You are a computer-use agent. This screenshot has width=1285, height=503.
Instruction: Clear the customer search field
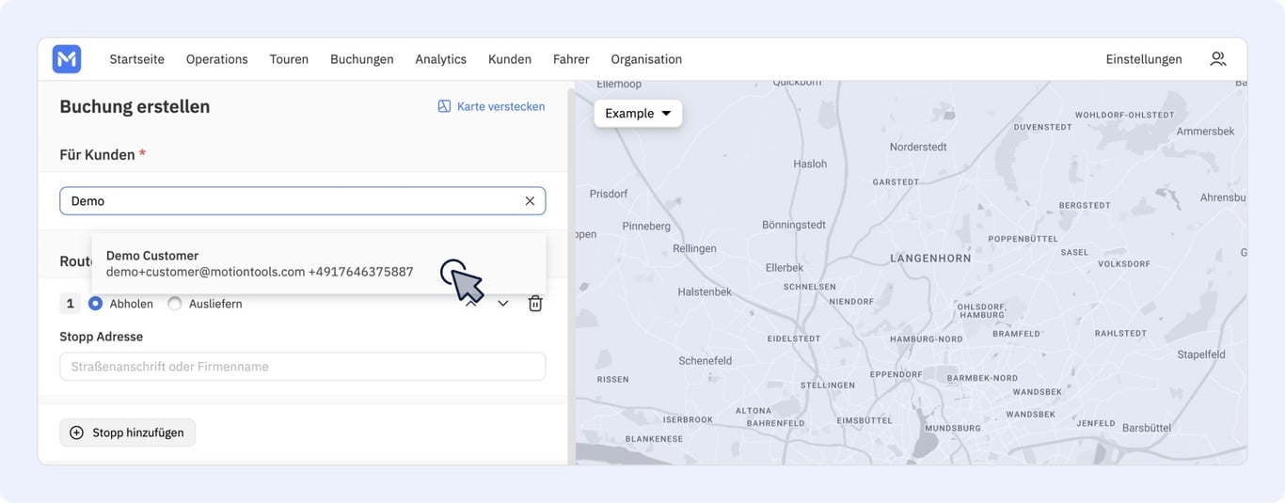[x=530, y=201]
